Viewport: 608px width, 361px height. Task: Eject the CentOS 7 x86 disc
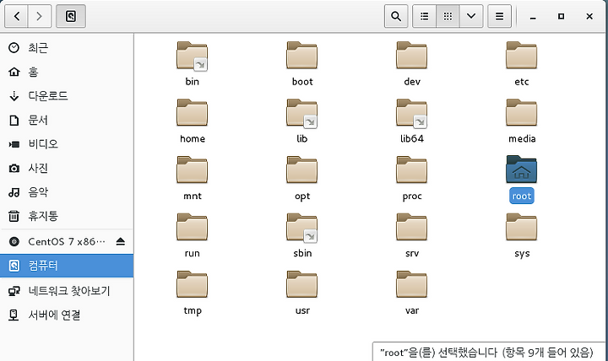tap(121, 242)
